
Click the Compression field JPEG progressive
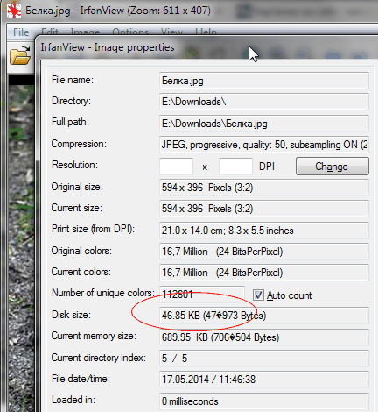click(x=264, y=145)
